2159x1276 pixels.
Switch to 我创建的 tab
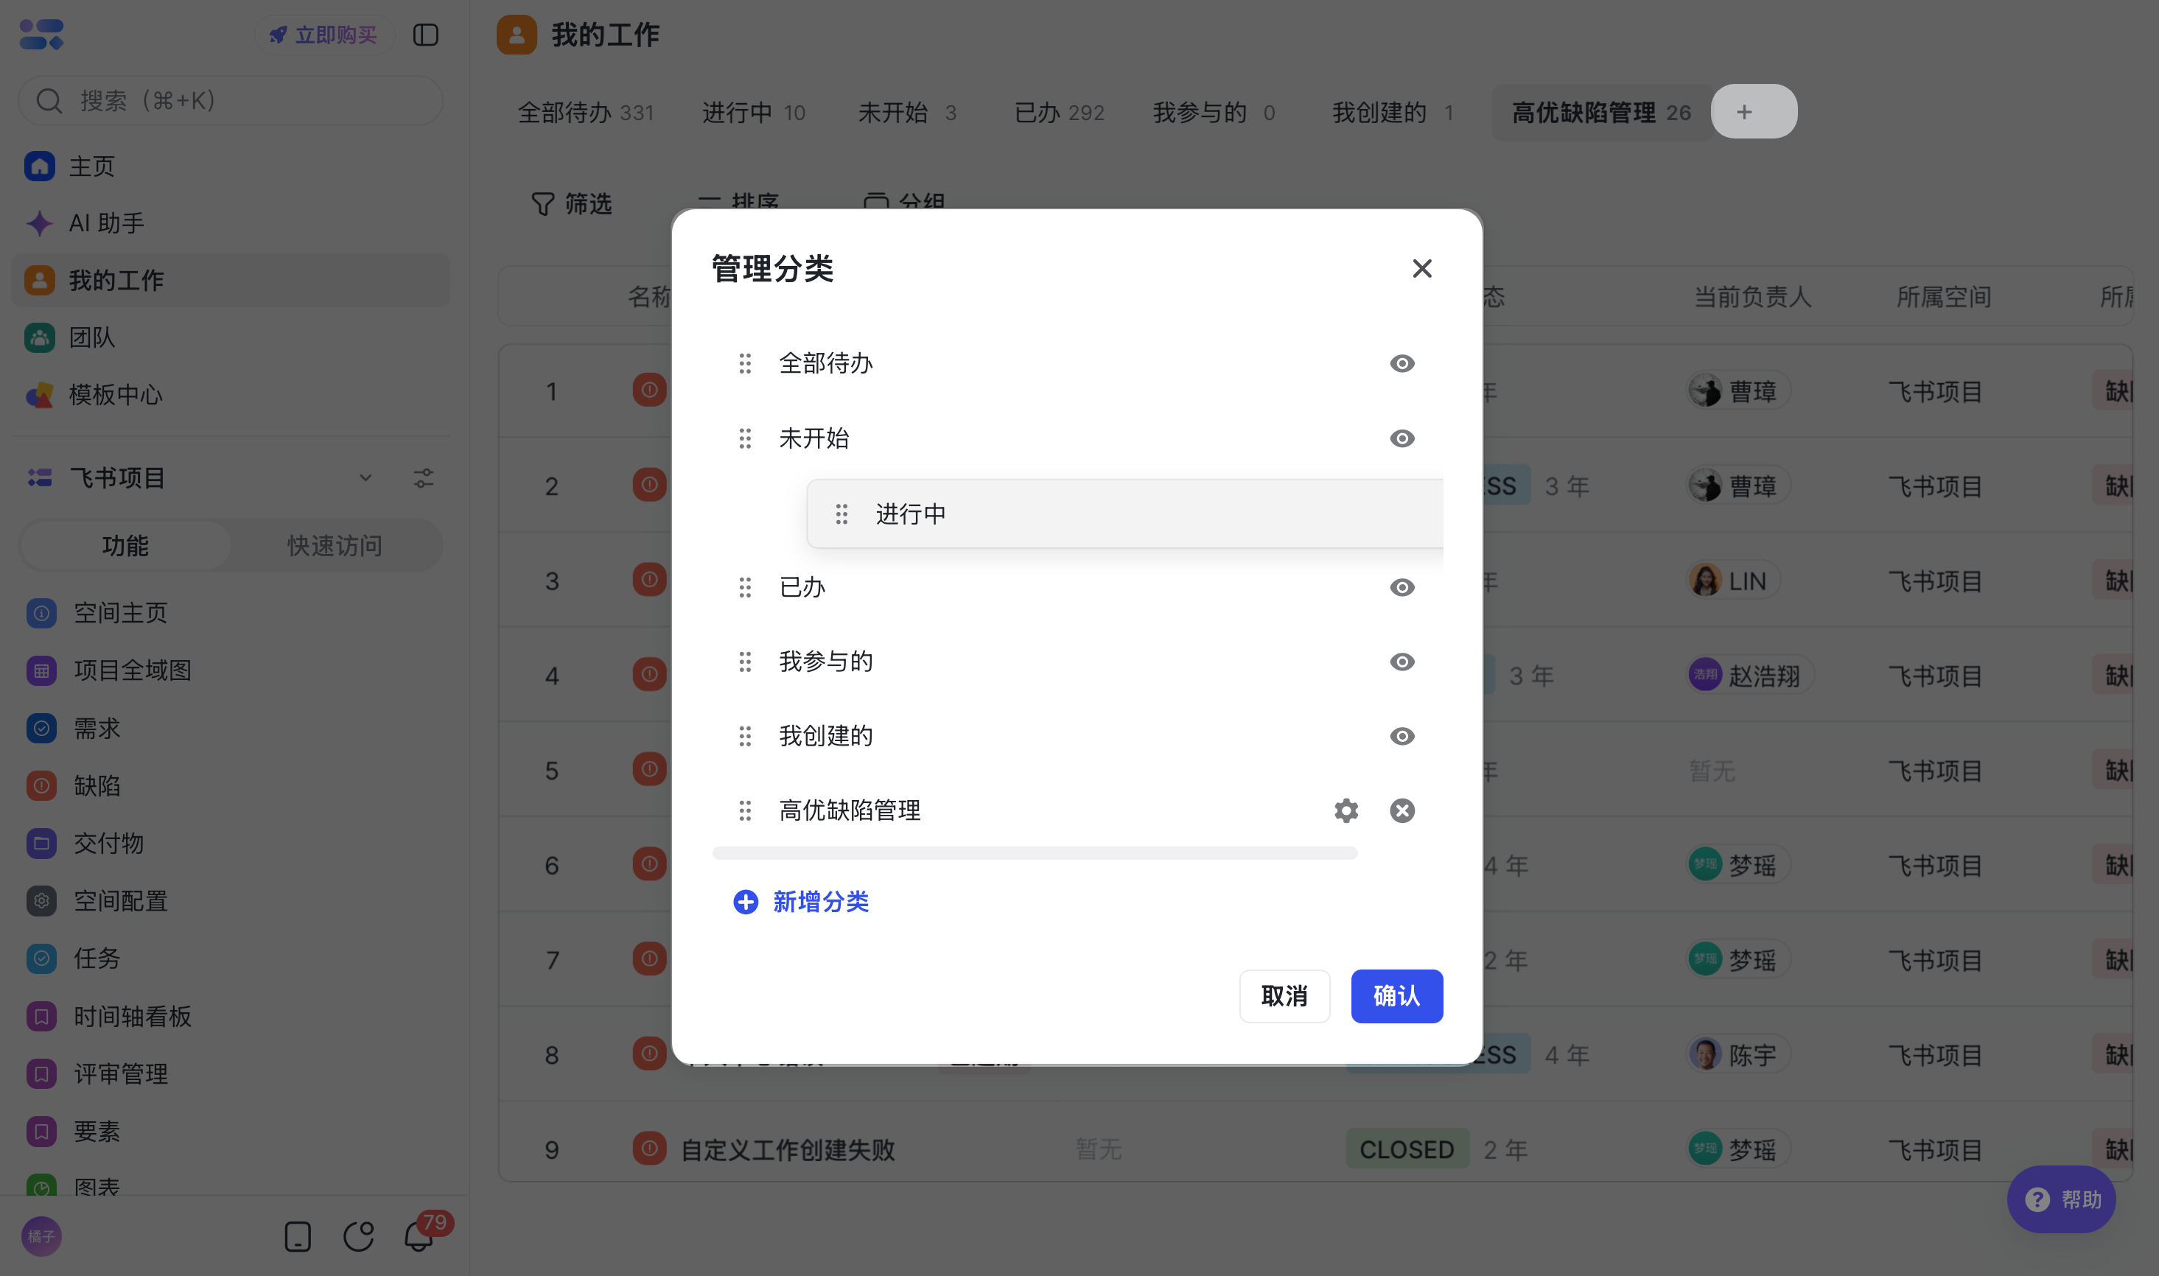pos(1393,113)
